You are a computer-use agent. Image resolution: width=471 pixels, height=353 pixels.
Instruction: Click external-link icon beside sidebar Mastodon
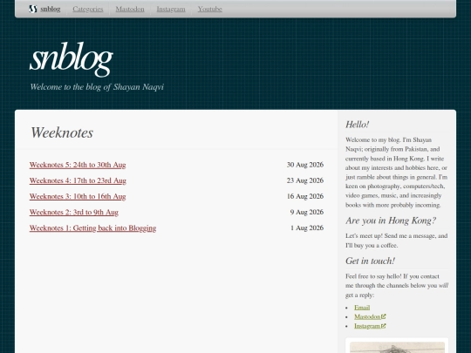[x=383, y=316]
